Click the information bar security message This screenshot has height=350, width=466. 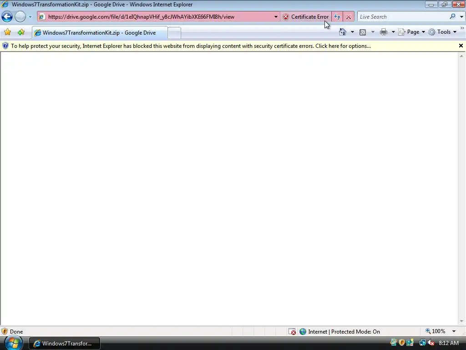pos(191,46)
